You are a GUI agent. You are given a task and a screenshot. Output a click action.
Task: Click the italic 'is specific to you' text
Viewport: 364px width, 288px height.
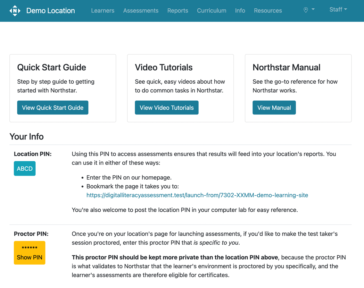(216, 243)
